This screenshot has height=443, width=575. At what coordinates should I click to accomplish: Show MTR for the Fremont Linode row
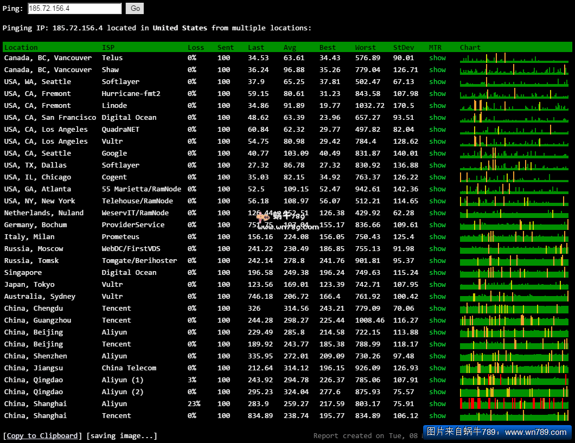(437, 106)
